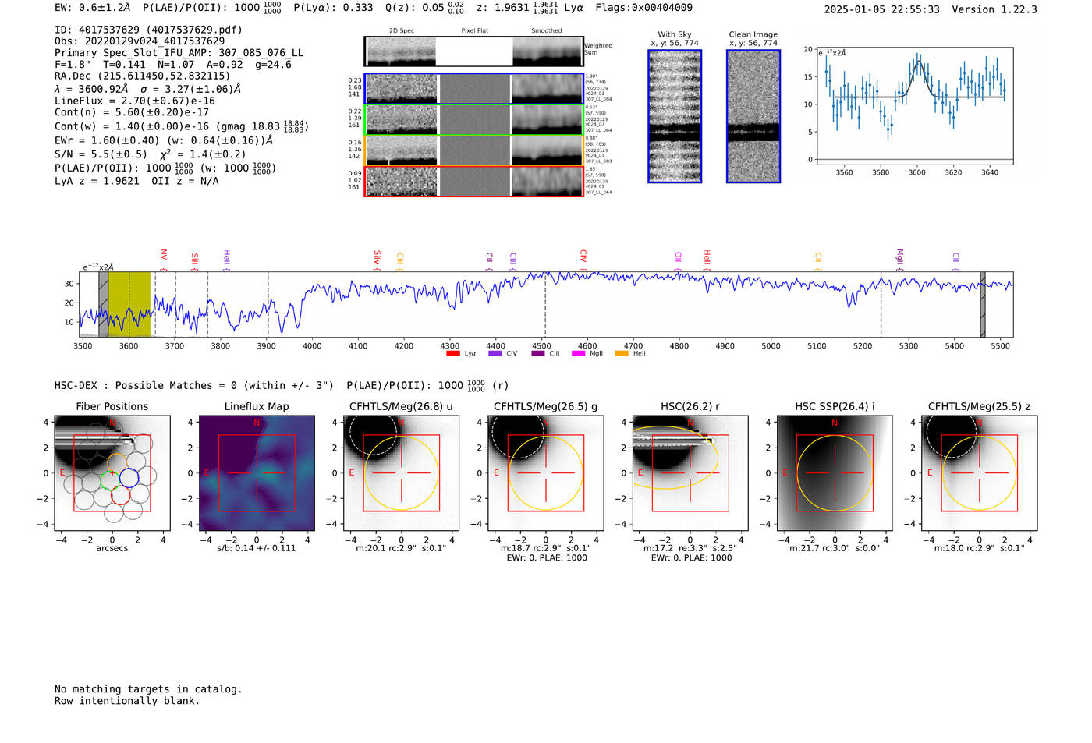This screenshot has width=1092, height=743.
Task: Click the Clean Image spectrum panel
Action: pos(753,116)
